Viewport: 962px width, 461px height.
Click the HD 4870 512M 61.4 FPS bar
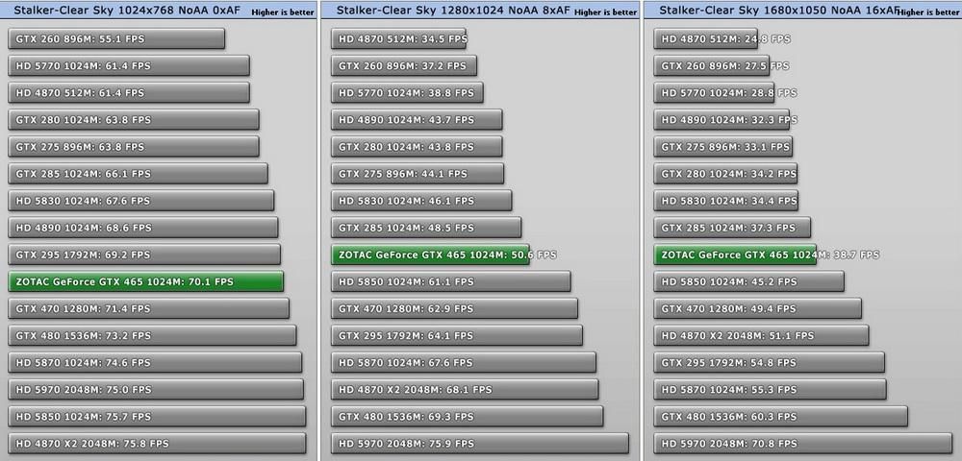point(129,92)
